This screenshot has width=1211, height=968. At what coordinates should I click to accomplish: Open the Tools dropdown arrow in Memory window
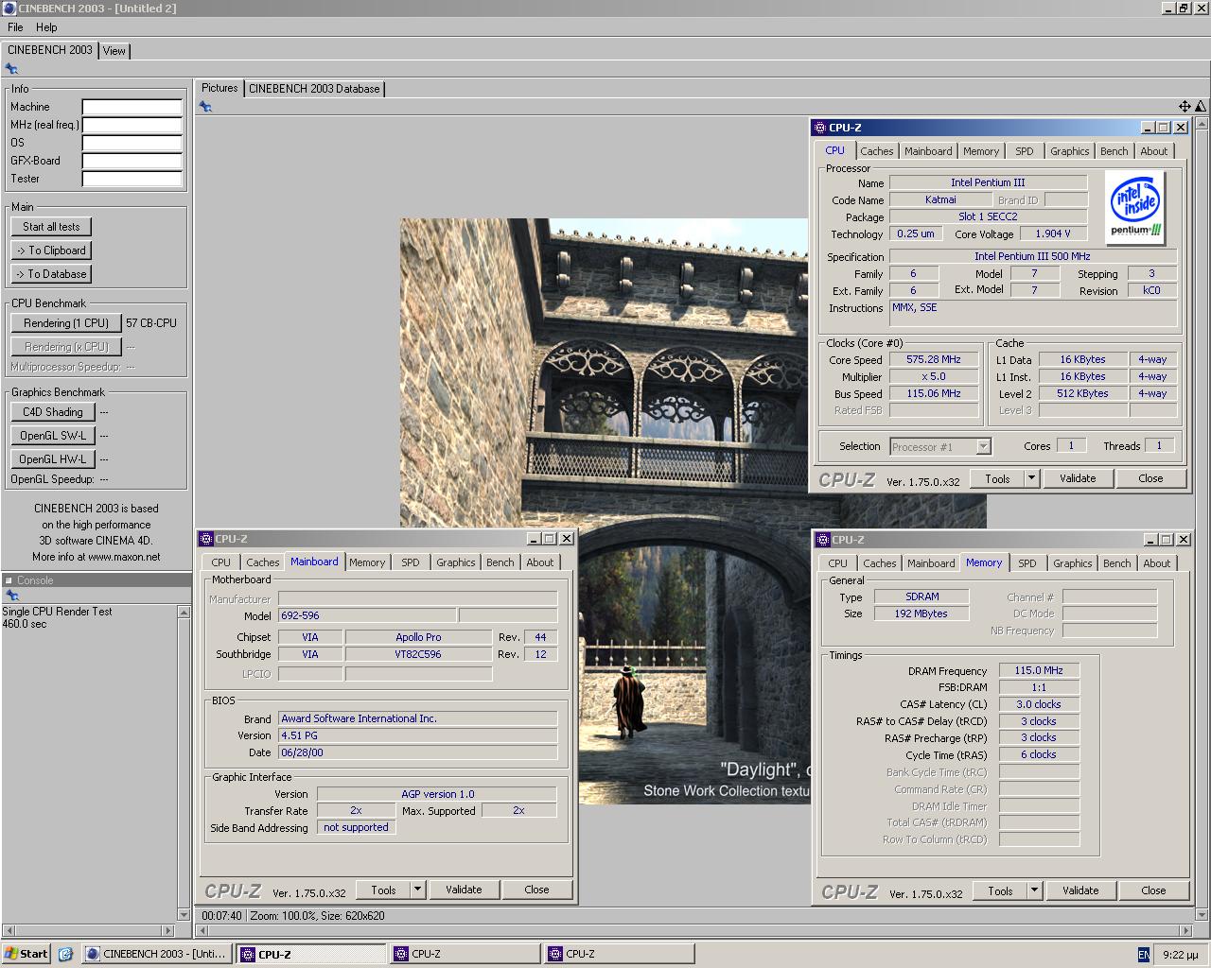(x=1035, y=890)
